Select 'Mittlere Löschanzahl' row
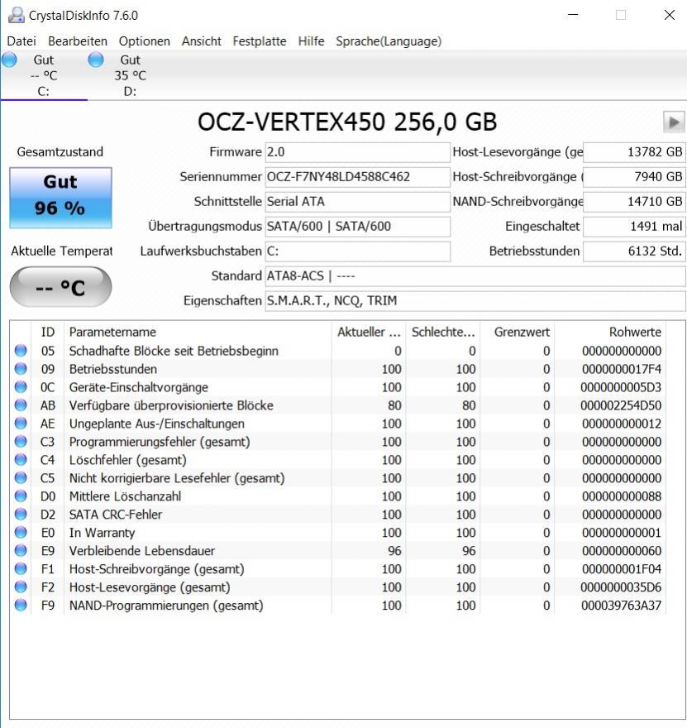 pos(338,496)
